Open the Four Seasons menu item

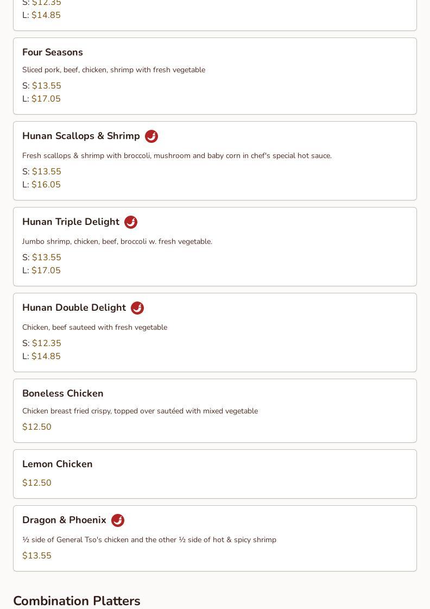click(215, 76)
